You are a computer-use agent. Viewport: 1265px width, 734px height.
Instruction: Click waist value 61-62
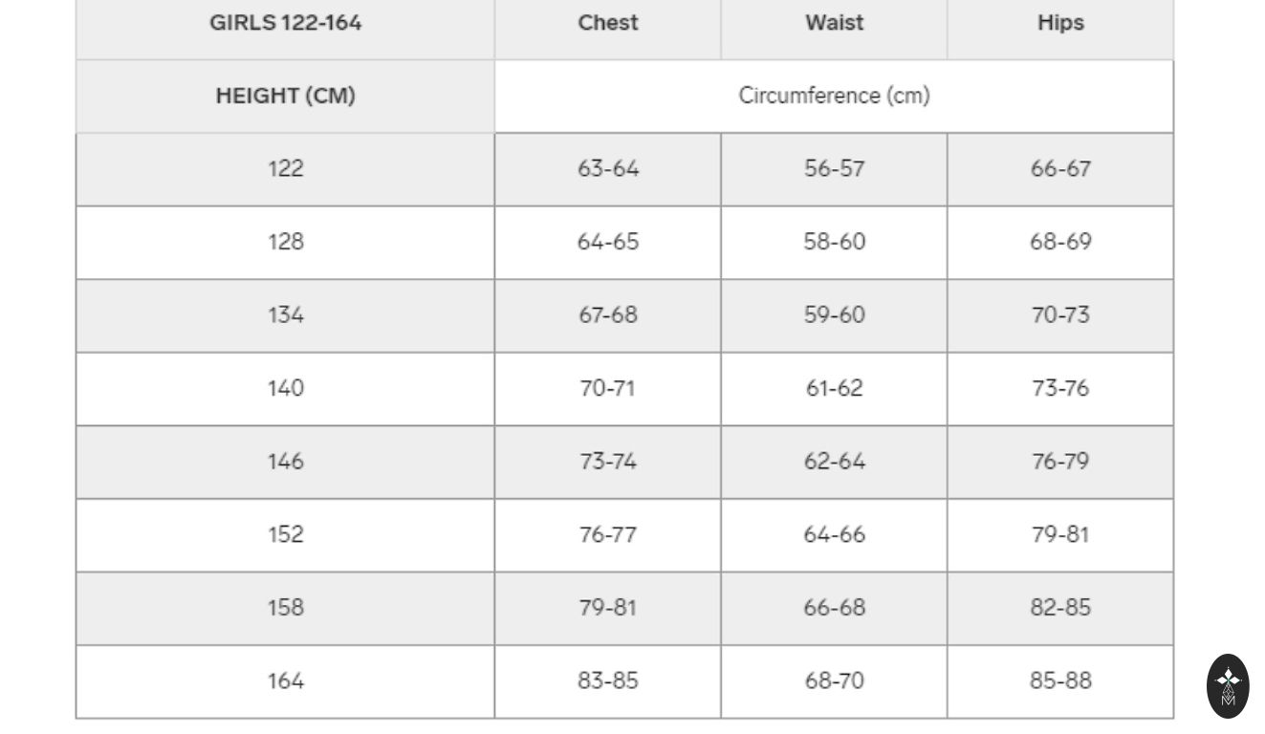tap(834, 388)
